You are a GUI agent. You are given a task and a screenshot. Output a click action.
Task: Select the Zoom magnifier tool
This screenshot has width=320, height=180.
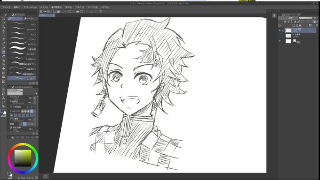point(3,18)
